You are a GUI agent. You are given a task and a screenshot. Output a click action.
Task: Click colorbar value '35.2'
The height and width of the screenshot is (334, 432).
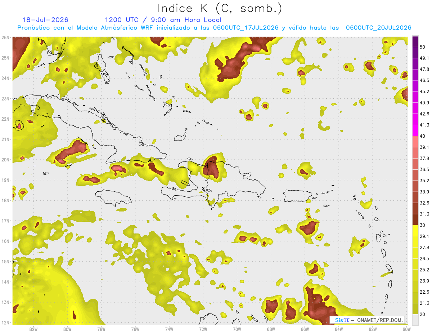click(425, 181)
